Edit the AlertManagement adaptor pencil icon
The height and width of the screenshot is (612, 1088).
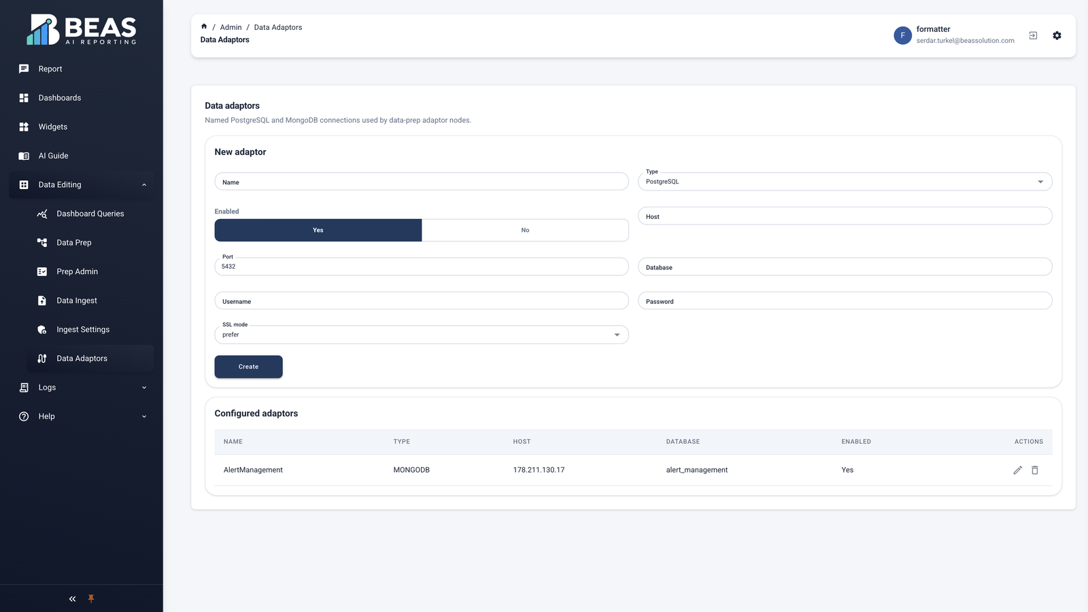pyautogui.click(x=1018, y=470)
